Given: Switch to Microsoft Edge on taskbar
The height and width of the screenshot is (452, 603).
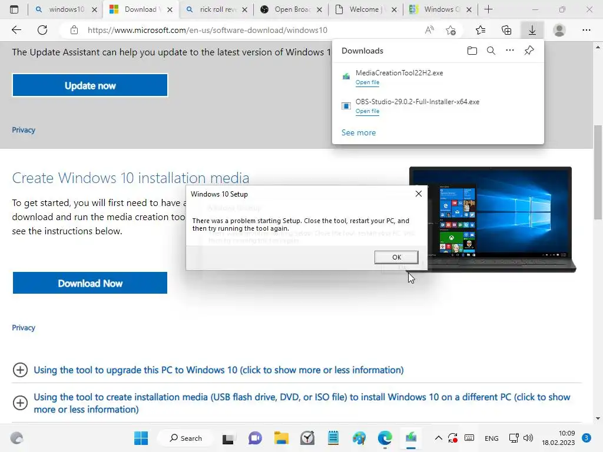Looking at the screenshot, I should point(385,438).
